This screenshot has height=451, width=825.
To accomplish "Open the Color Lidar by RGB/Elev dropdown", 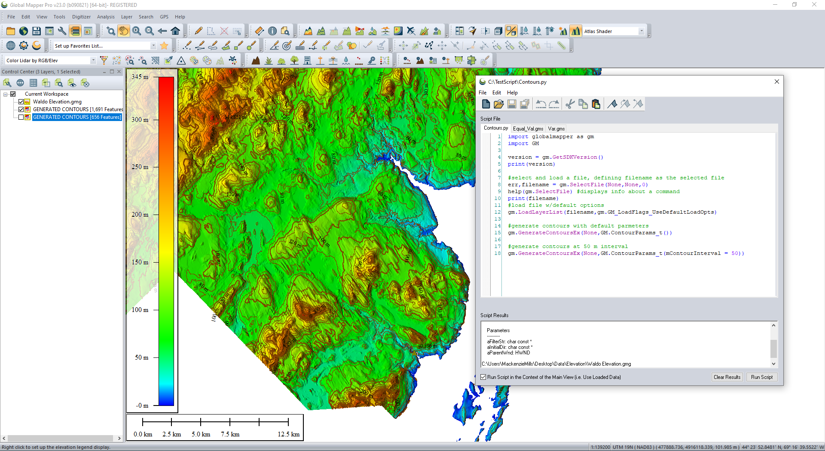I will click(93, 61).
